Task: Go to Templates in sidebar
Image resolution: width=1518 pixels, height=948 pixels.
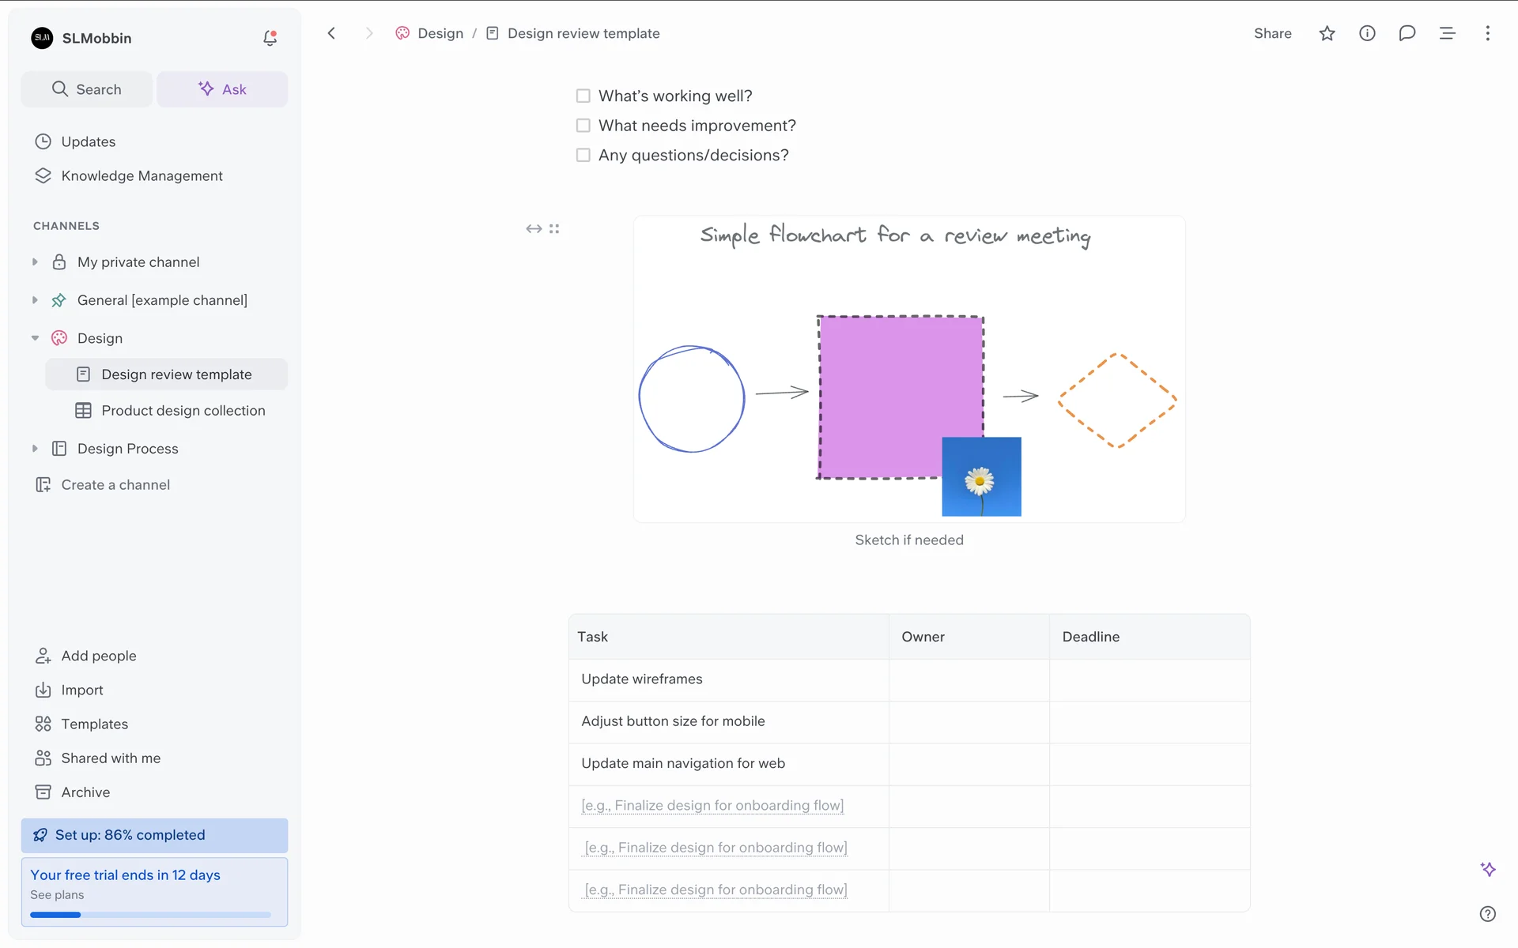Action: pyautogui.click(x=94, y=724)
